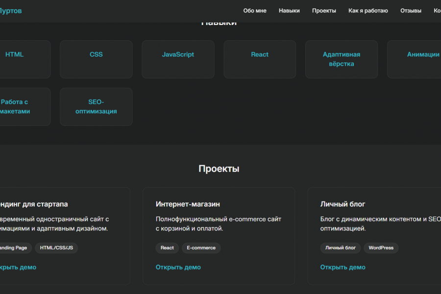This screenshot has height=294, width=441.
Task: Open the 'Обо мне' navigation link
Action: [254, 11]
